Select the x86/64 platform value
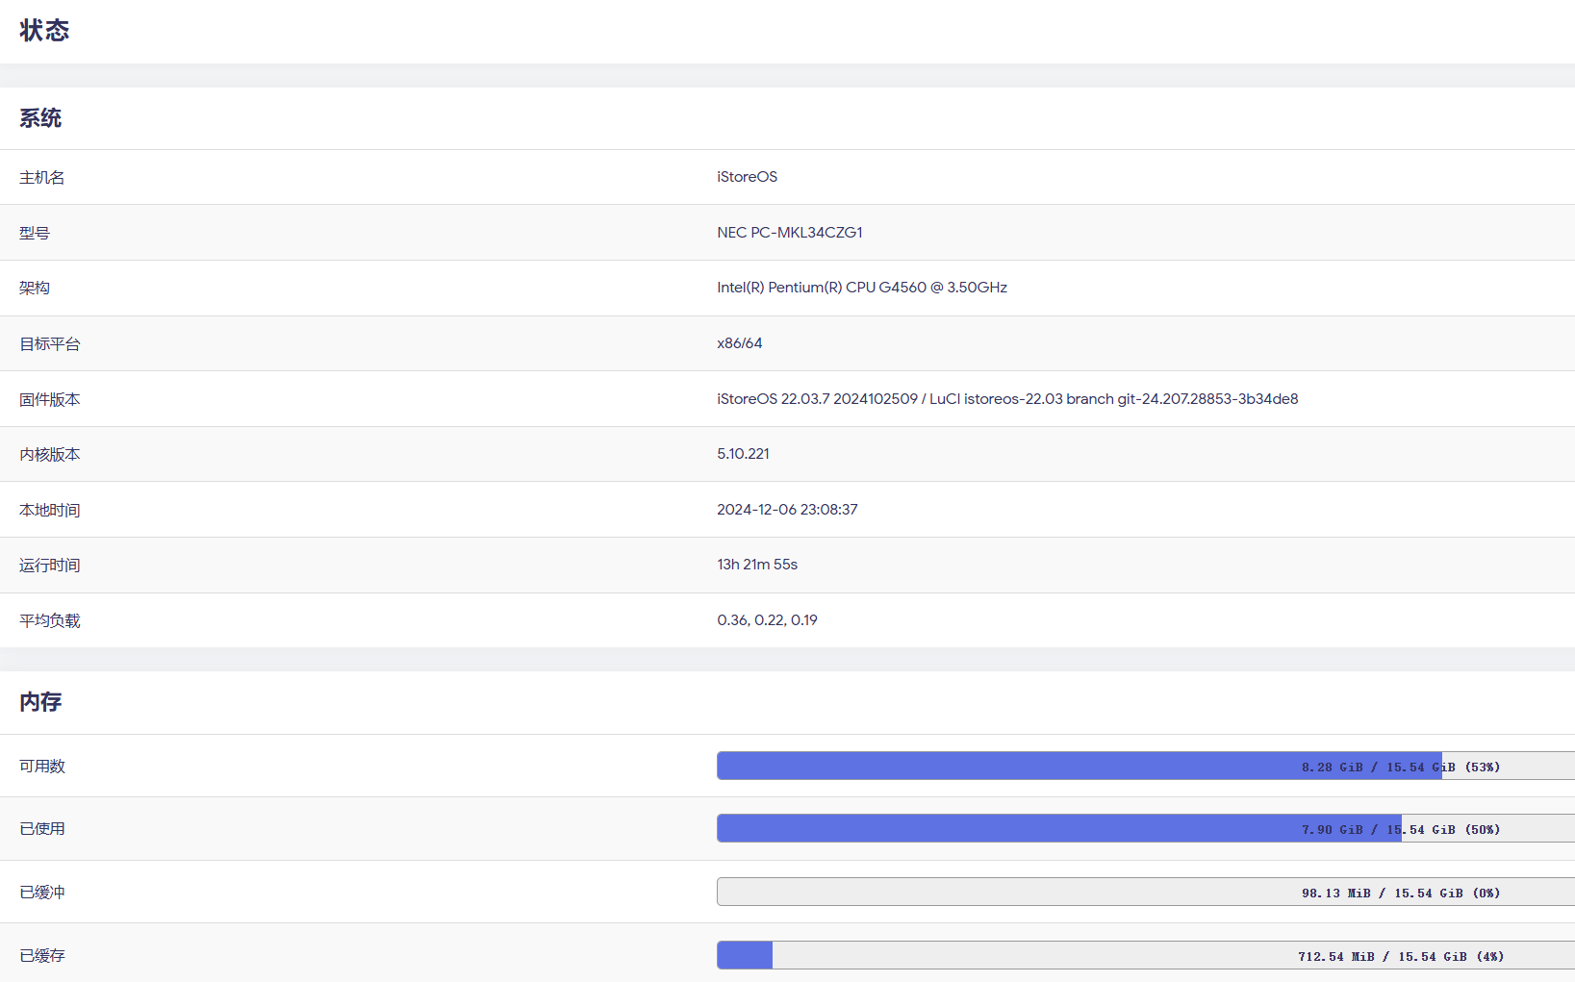The image size is (1575, 982). click(x=739, y=343)
